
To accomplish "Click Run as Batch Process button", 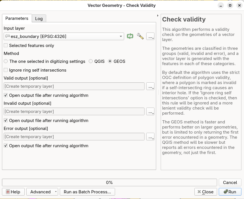I will pyautogui.click(x=87, y=192).
